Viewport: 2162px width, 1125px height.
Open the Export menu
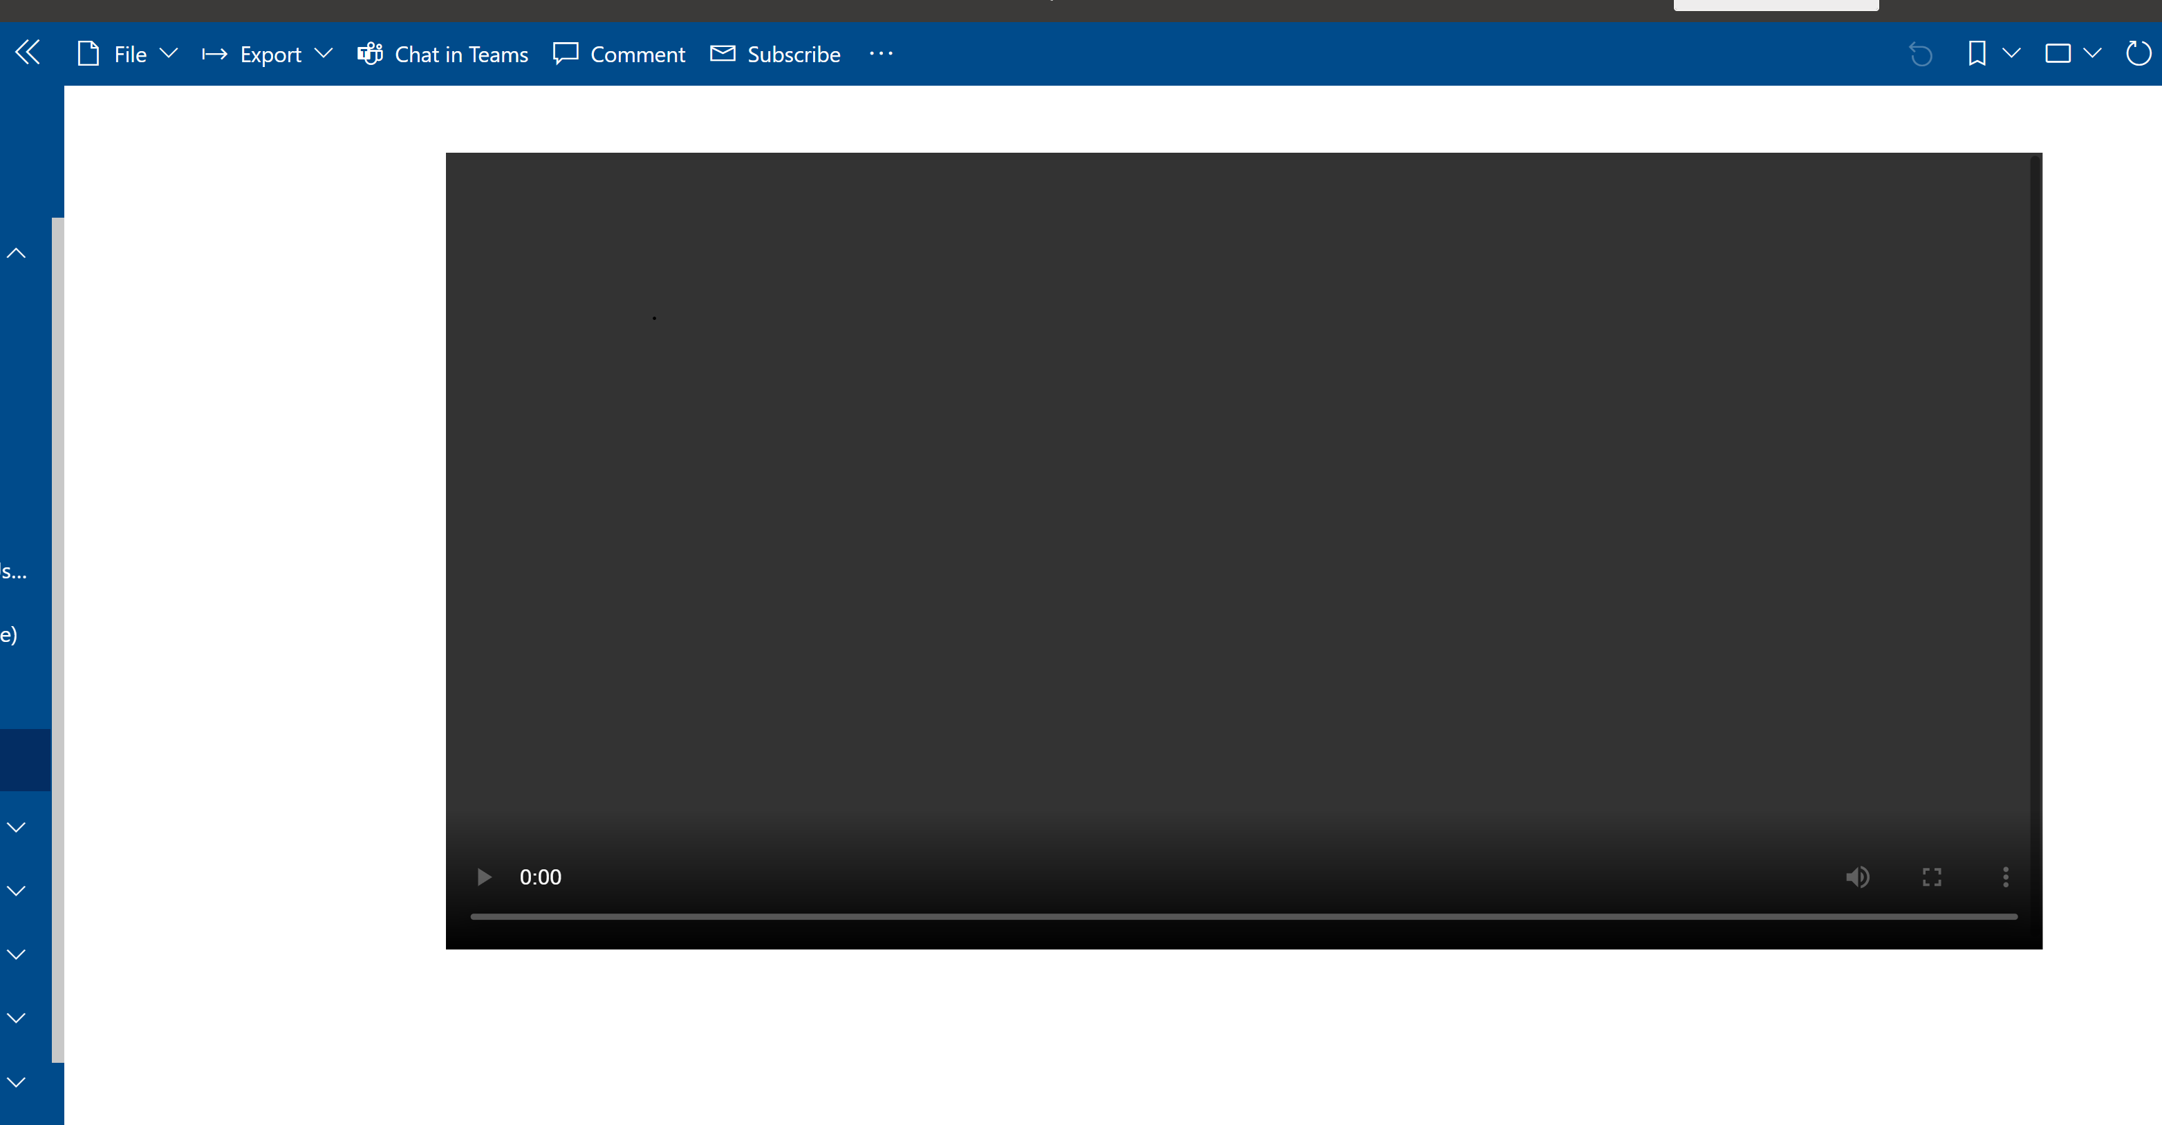pos(268,54)
